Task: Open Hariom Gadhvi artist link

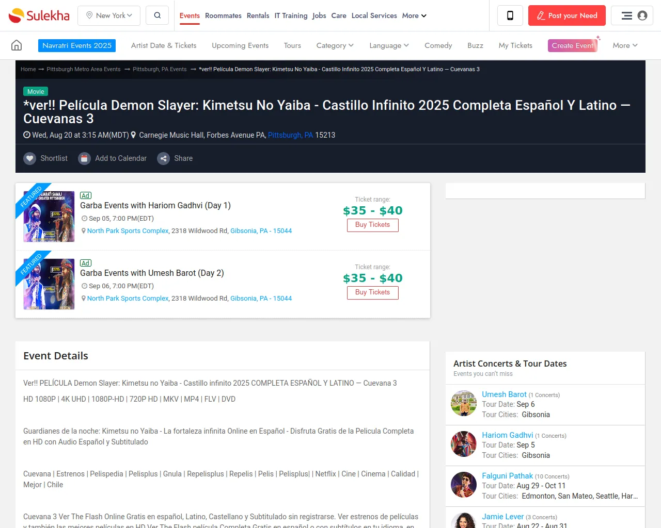Action: [x=507, y=435]
